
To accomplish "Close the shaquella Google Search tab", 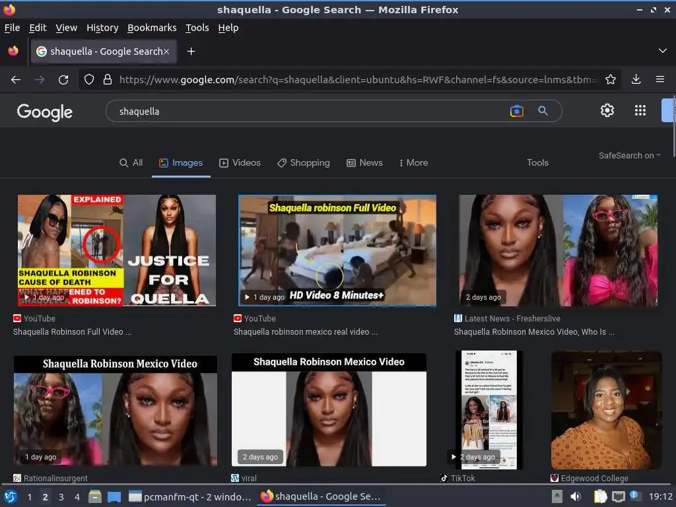I will (x=166, y=51).
